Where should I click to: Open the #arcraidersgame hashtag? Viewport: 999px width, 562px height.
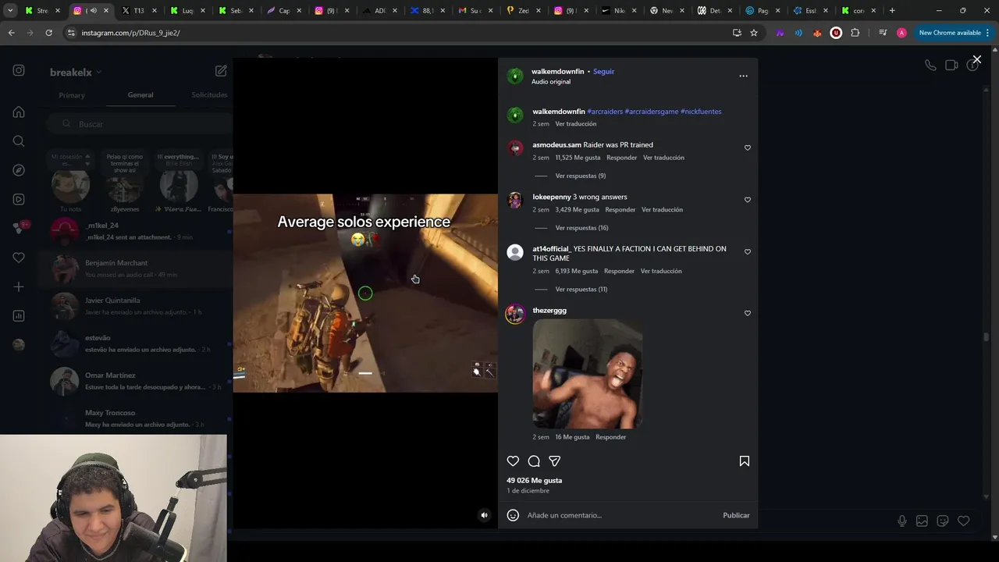[652, 112]
